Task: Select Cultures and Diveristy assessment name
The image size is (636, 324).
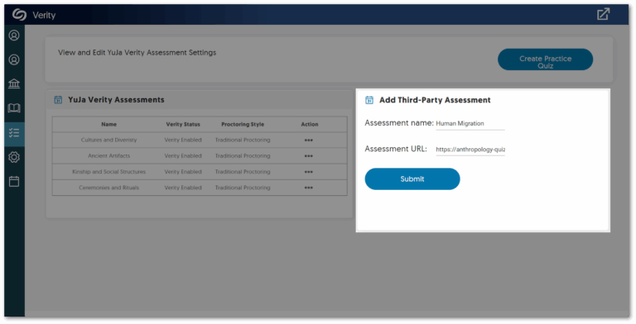Action: click(108, 140)
